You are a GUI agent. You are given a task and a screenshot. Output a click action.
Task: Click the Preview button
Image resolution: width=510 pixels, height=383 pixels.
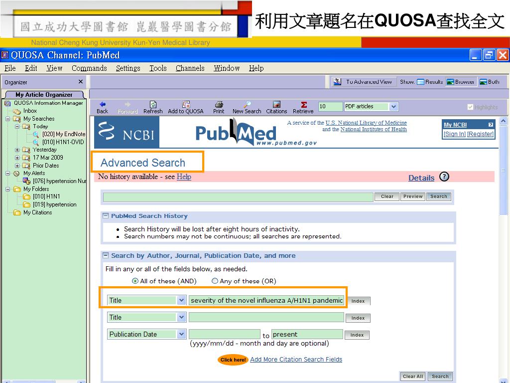pyautogui.click(x=413, y=196)
